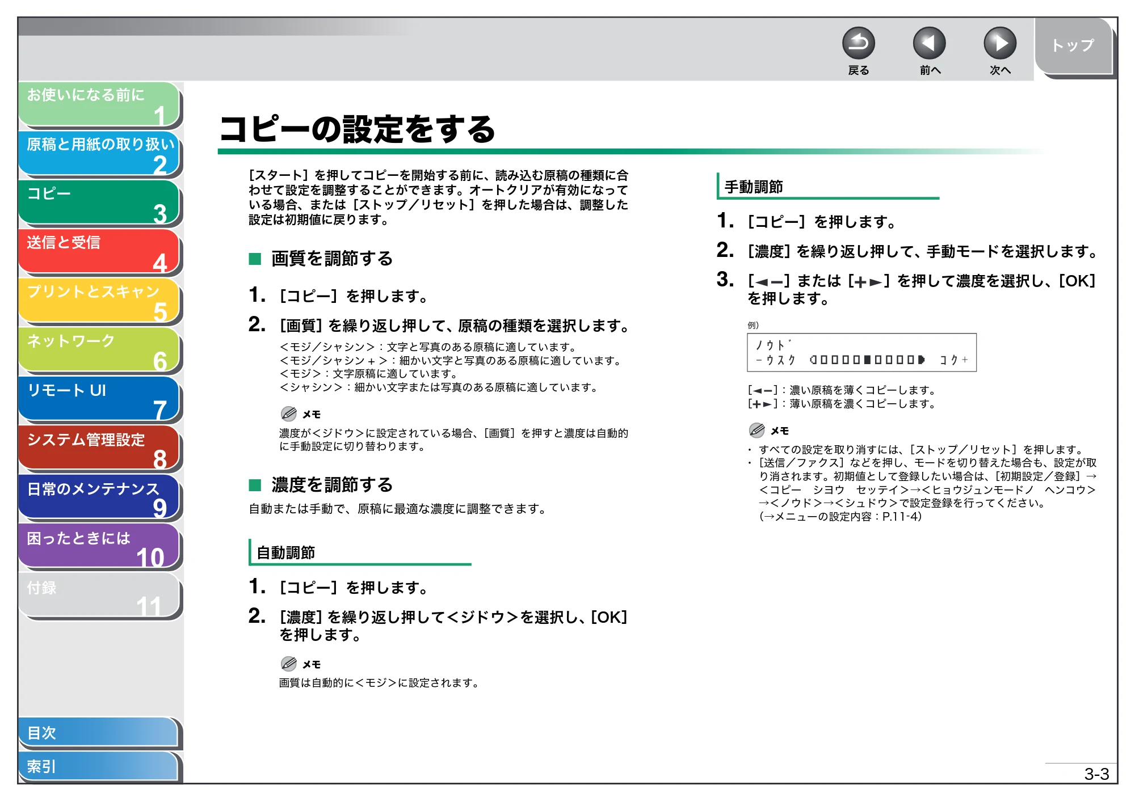Go to the トップ page tab
This screenshot has width=1135, height=802.
(x=1073, y=46)
